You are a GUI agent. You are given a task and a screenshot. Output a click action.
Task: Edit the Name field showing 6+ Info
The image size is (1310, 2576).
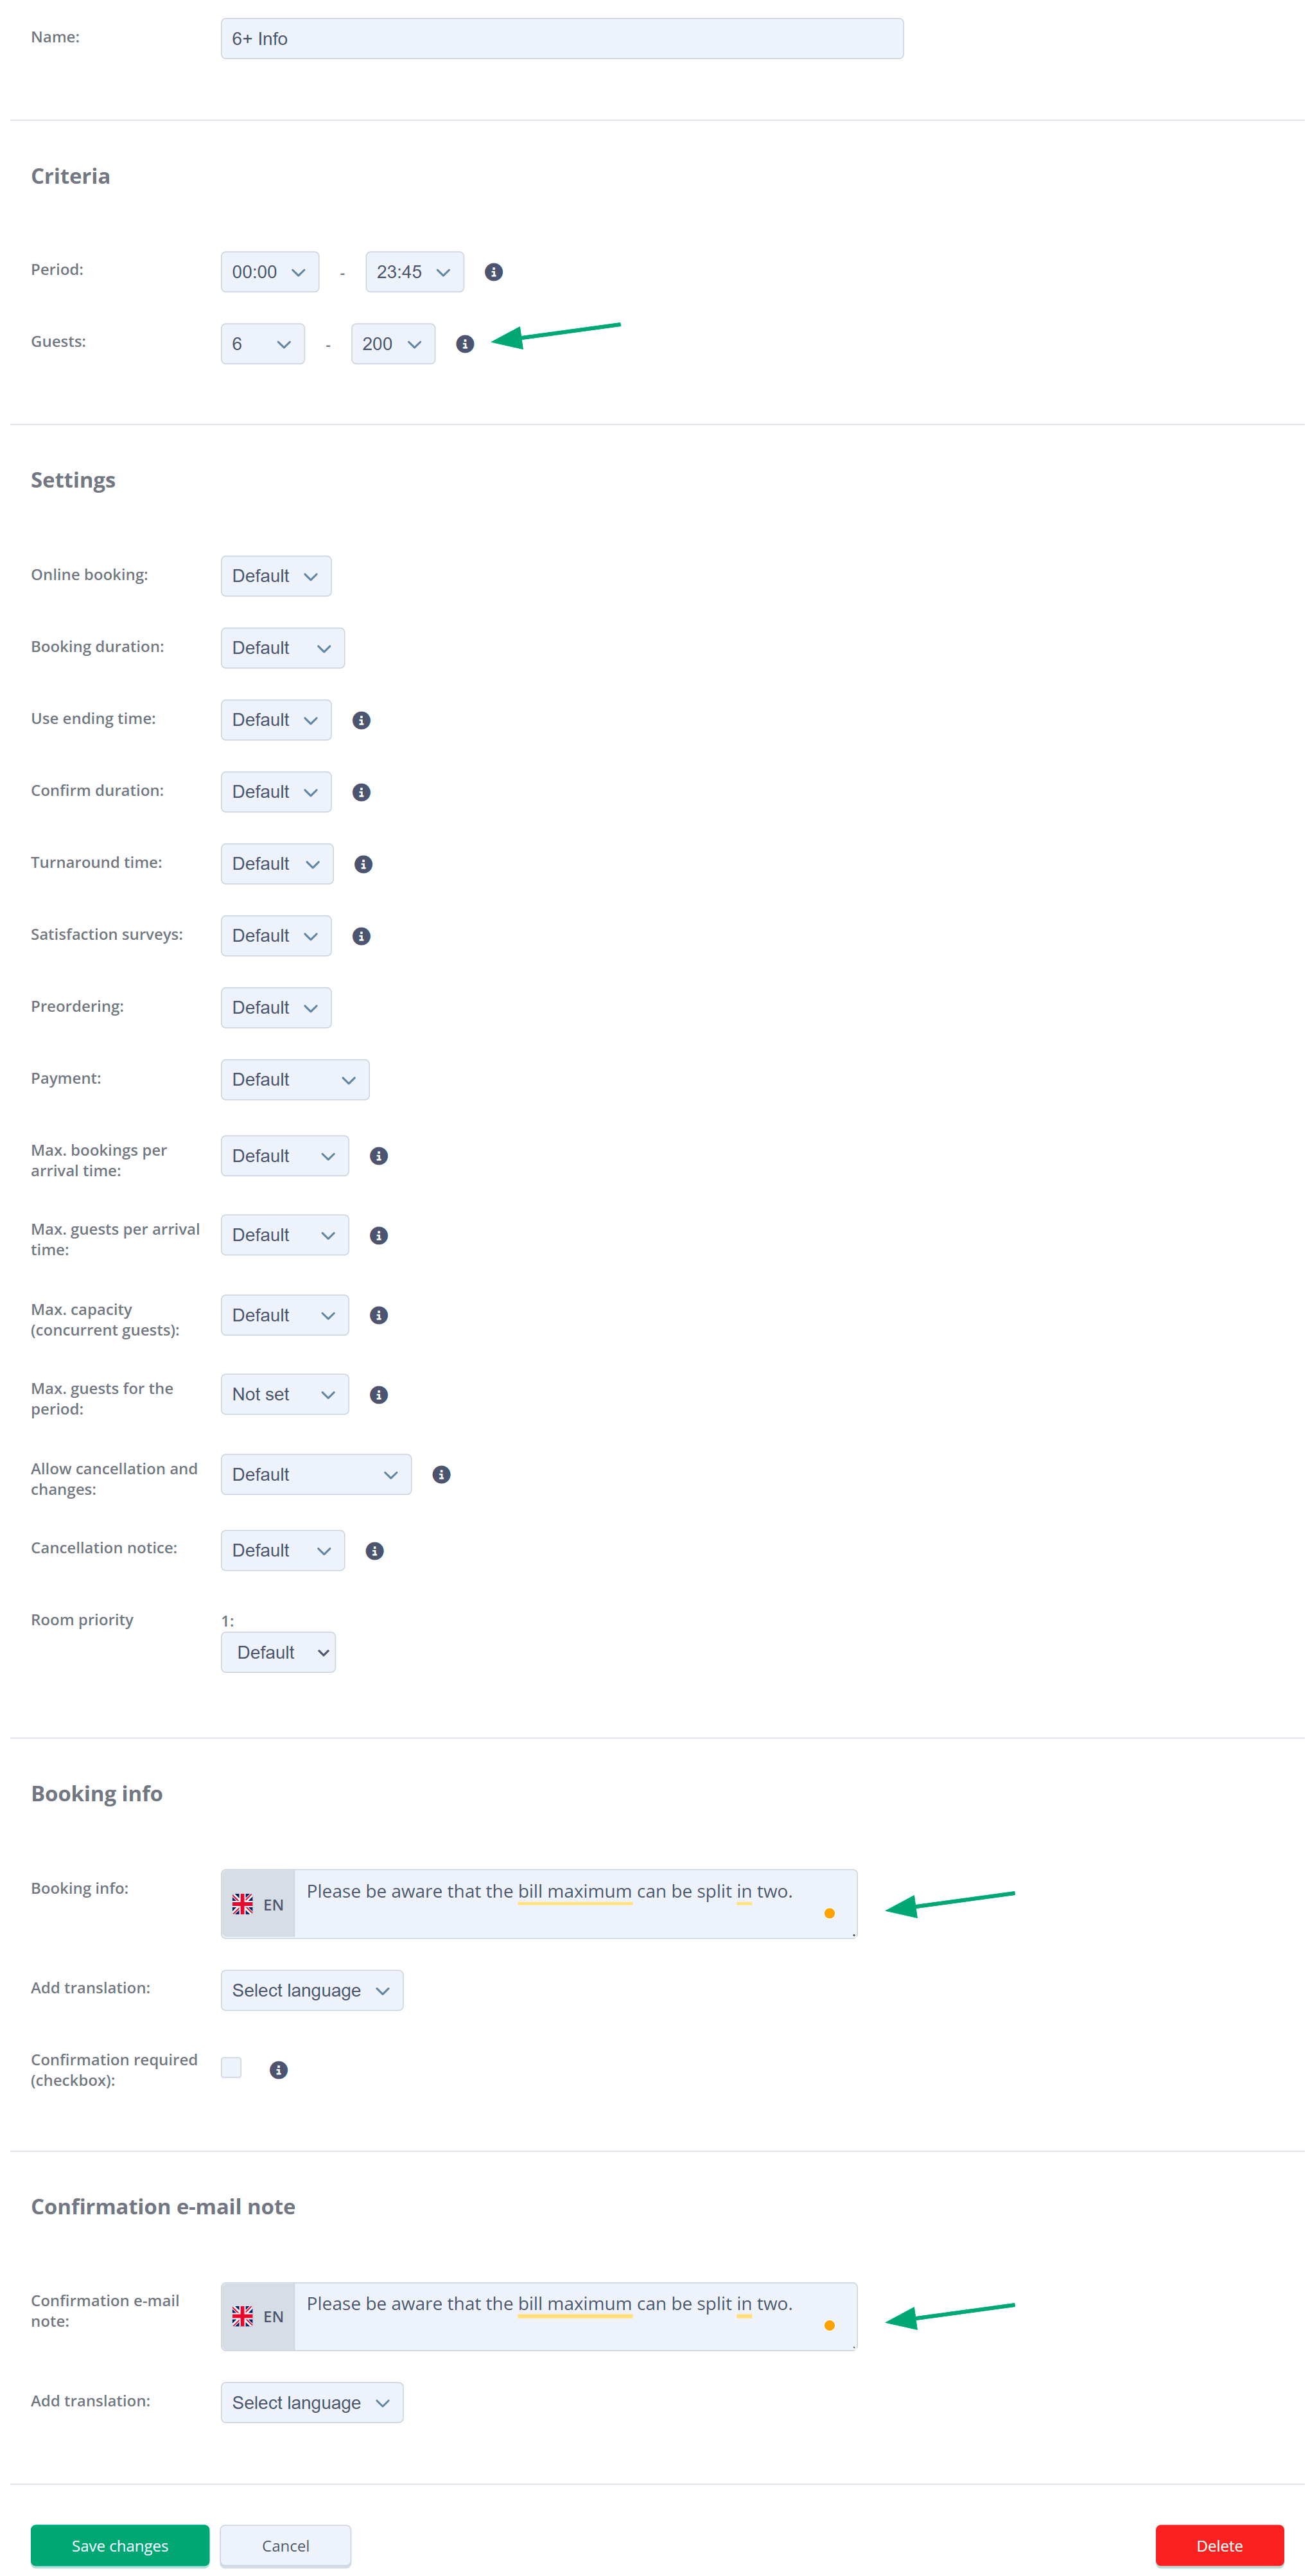[x=561, y=38]
